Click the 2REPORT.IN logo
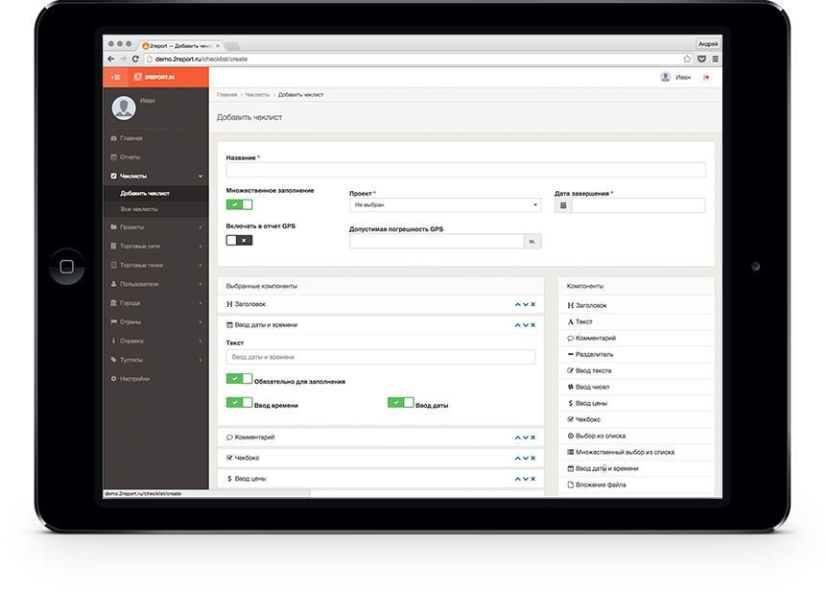 tap(154, 77)
